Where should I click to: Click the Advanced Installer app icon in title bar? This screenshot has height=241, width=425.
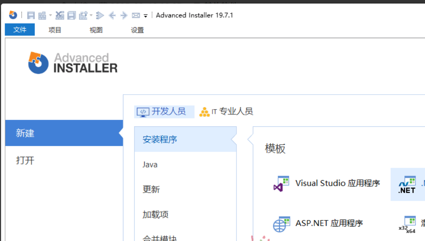[x=13, y=15]
